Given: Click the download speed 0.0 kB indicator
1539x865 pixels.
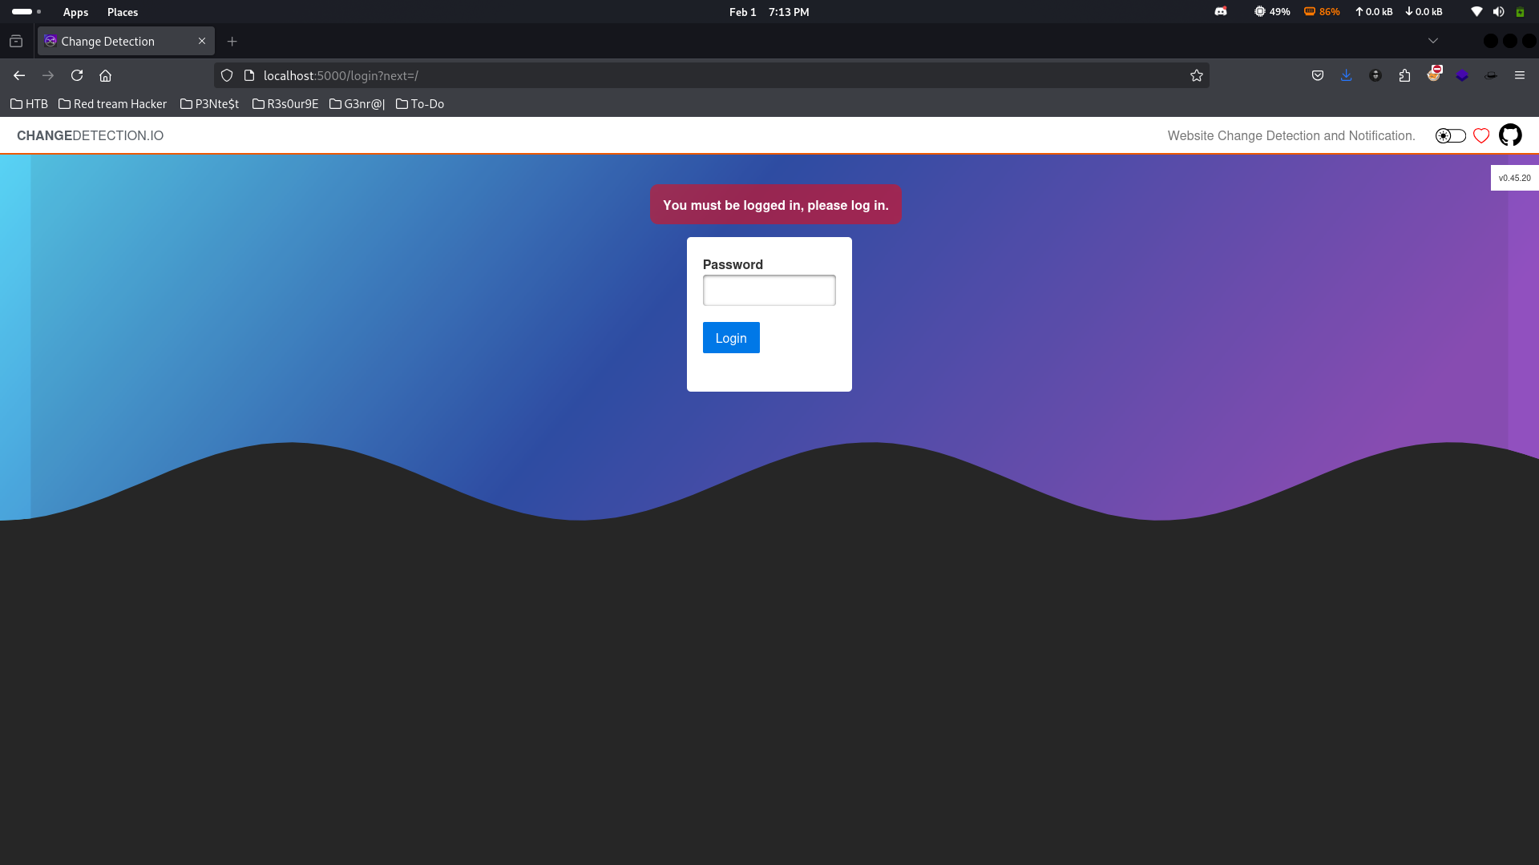Looking at the screenshot, I should click(x=1424, y=12).
